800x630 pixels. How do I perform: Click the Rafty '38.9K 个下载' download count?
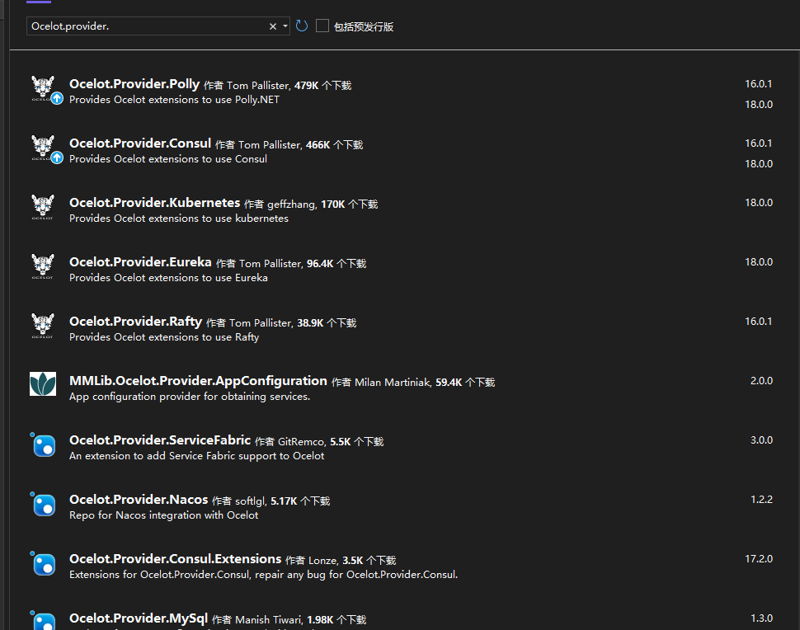327,323
